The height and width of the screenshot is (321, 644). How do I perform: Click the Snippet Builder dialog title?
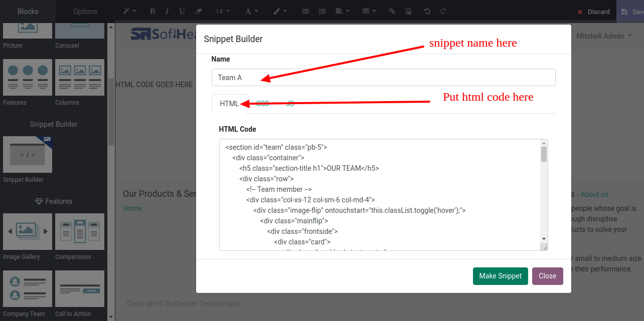pyautogui.click(x=233, y=39)
